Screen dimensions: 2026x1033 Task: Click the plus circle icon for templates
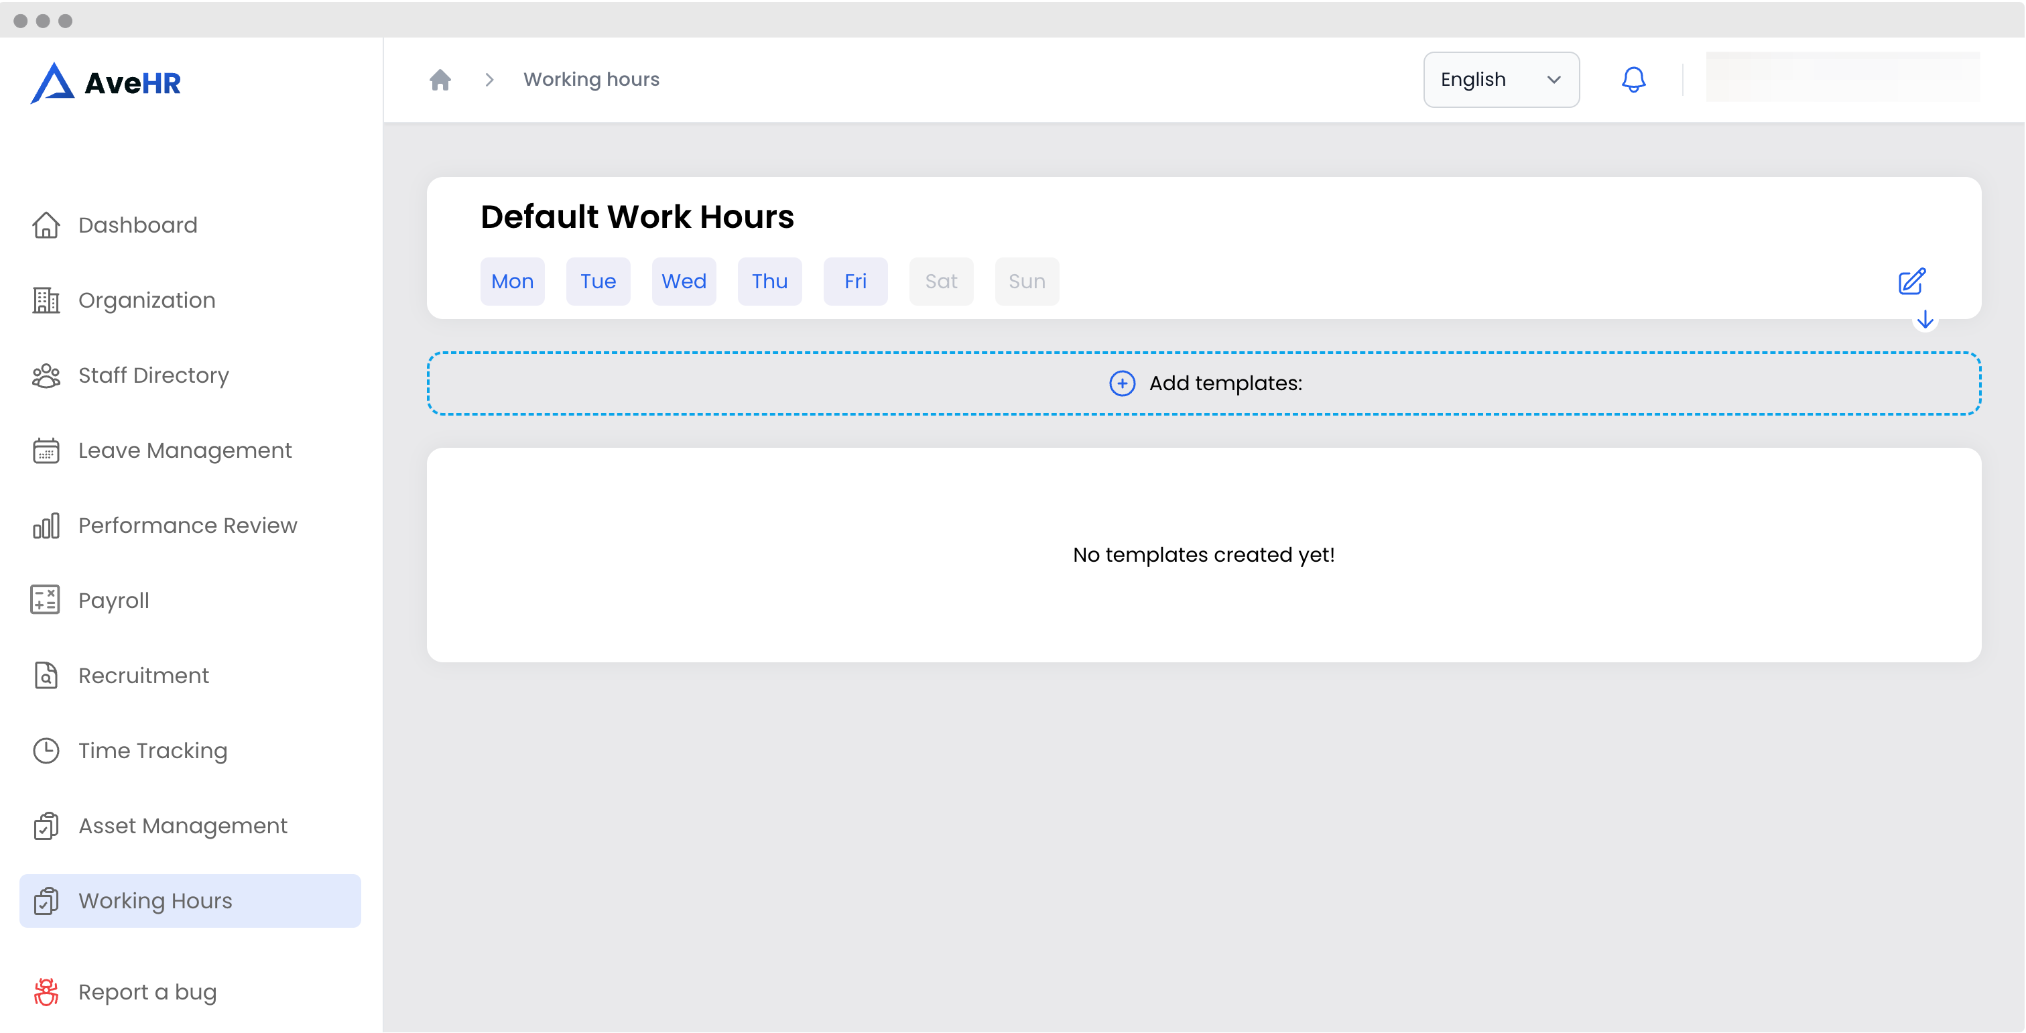[x=1121, y=383]
